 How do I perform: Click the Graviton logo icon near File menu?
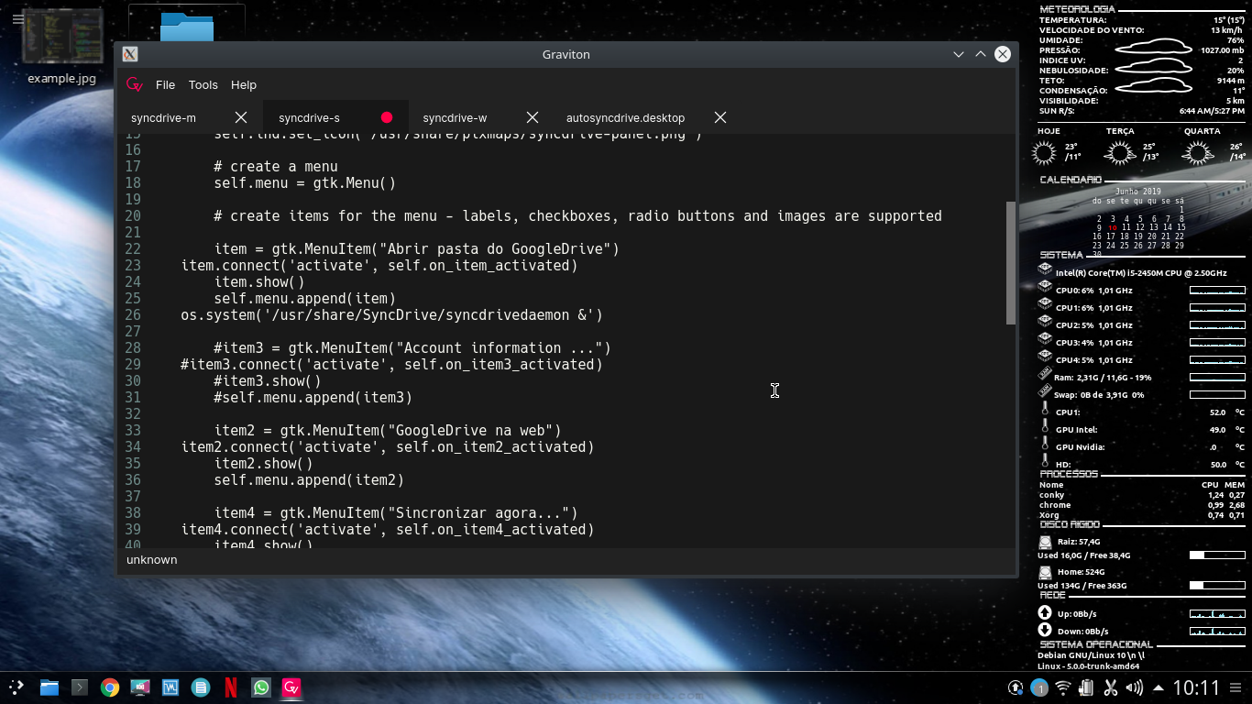(134, 84)
